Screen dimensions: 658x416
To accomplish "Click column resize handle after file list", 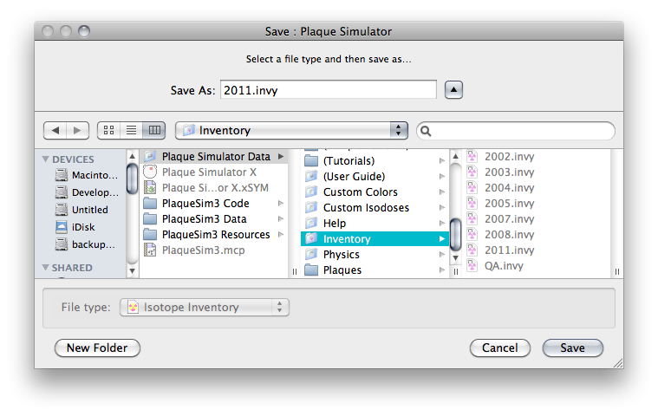I will click(x=617, y=272).
